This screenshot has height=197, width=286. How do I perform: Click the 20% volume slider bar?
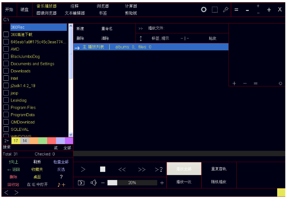click(132, 183)
